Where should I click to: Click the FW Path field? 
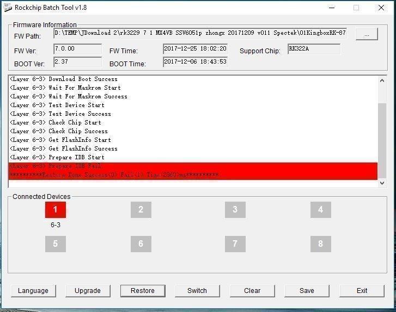point(200,33)
